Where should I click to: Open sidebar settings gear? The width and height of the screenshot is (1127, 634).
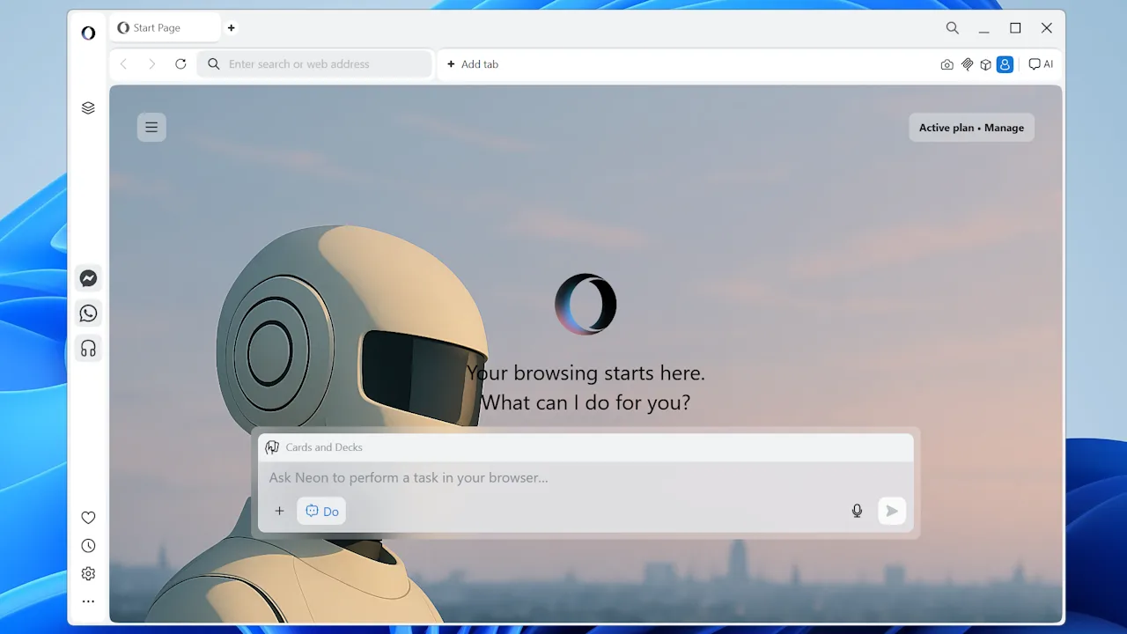coord(88,574)
